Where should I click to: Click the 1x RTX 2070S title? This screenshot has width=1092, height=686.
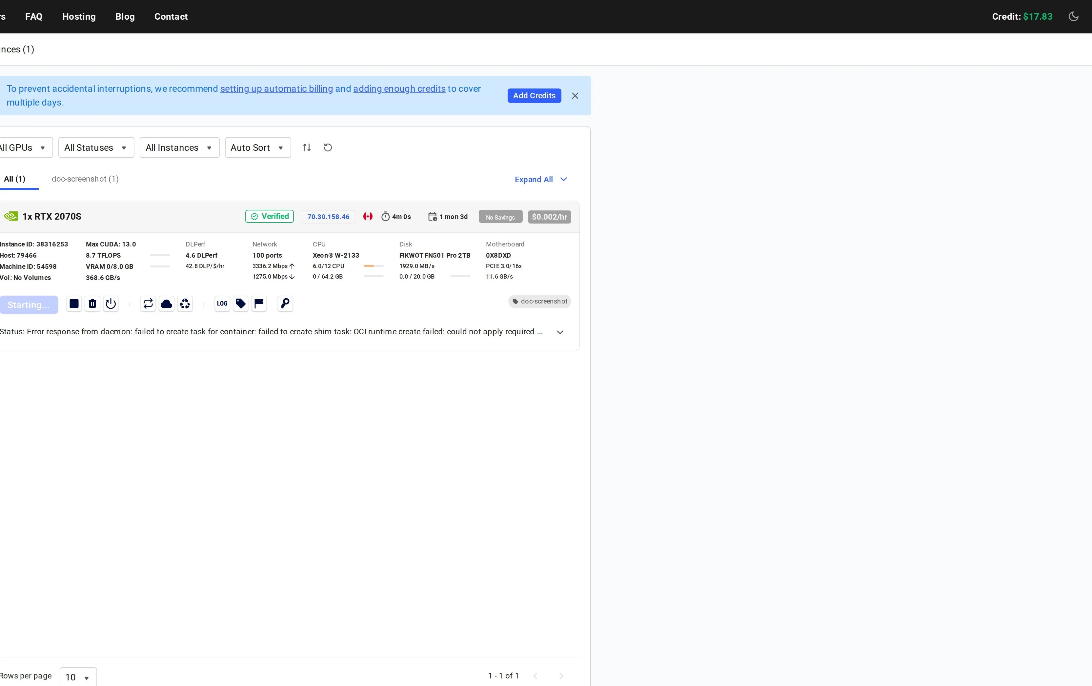[52, 216]
